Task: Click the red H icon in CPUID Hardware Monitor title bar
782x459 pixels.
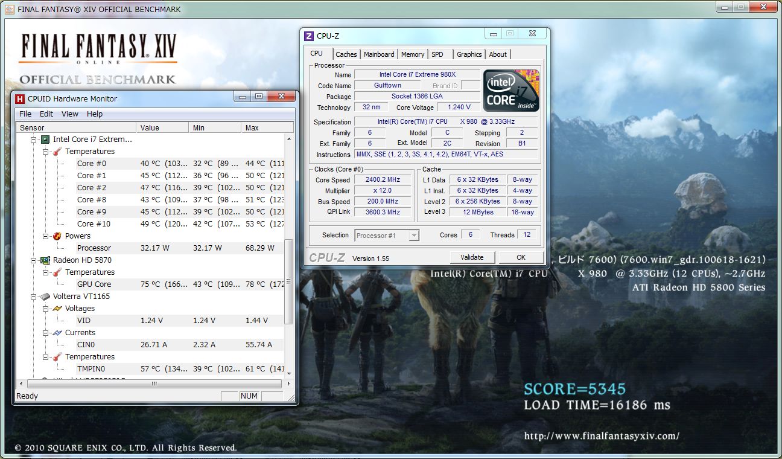Action: point(20,98)
